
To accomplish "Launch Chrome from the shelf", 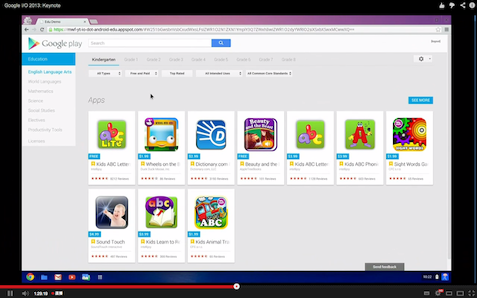I will tap(30, 276).
